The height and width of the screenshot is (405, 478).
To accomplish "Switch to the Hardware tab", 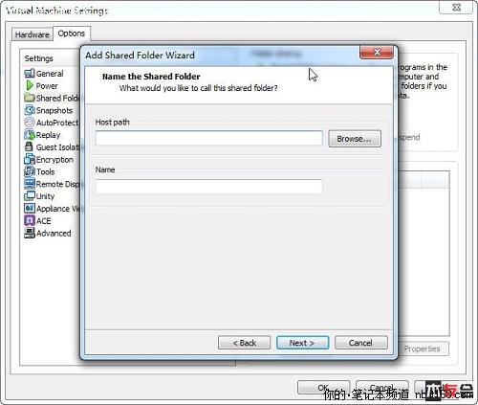I will 33,34.
